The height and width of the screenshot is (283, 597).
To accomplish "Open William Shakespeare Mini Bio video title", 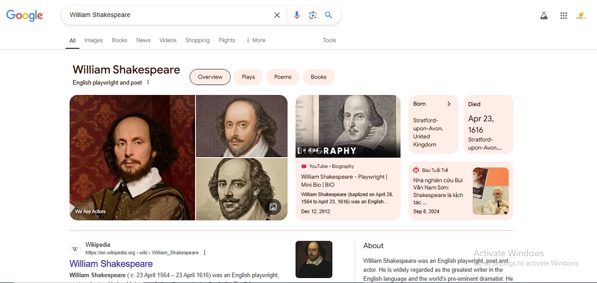I will [344, 181].
